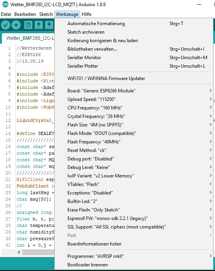Expand Debug Level "Keine" submenu
The width and height of the screenshot is (215, 271).
tap(134, 167)
